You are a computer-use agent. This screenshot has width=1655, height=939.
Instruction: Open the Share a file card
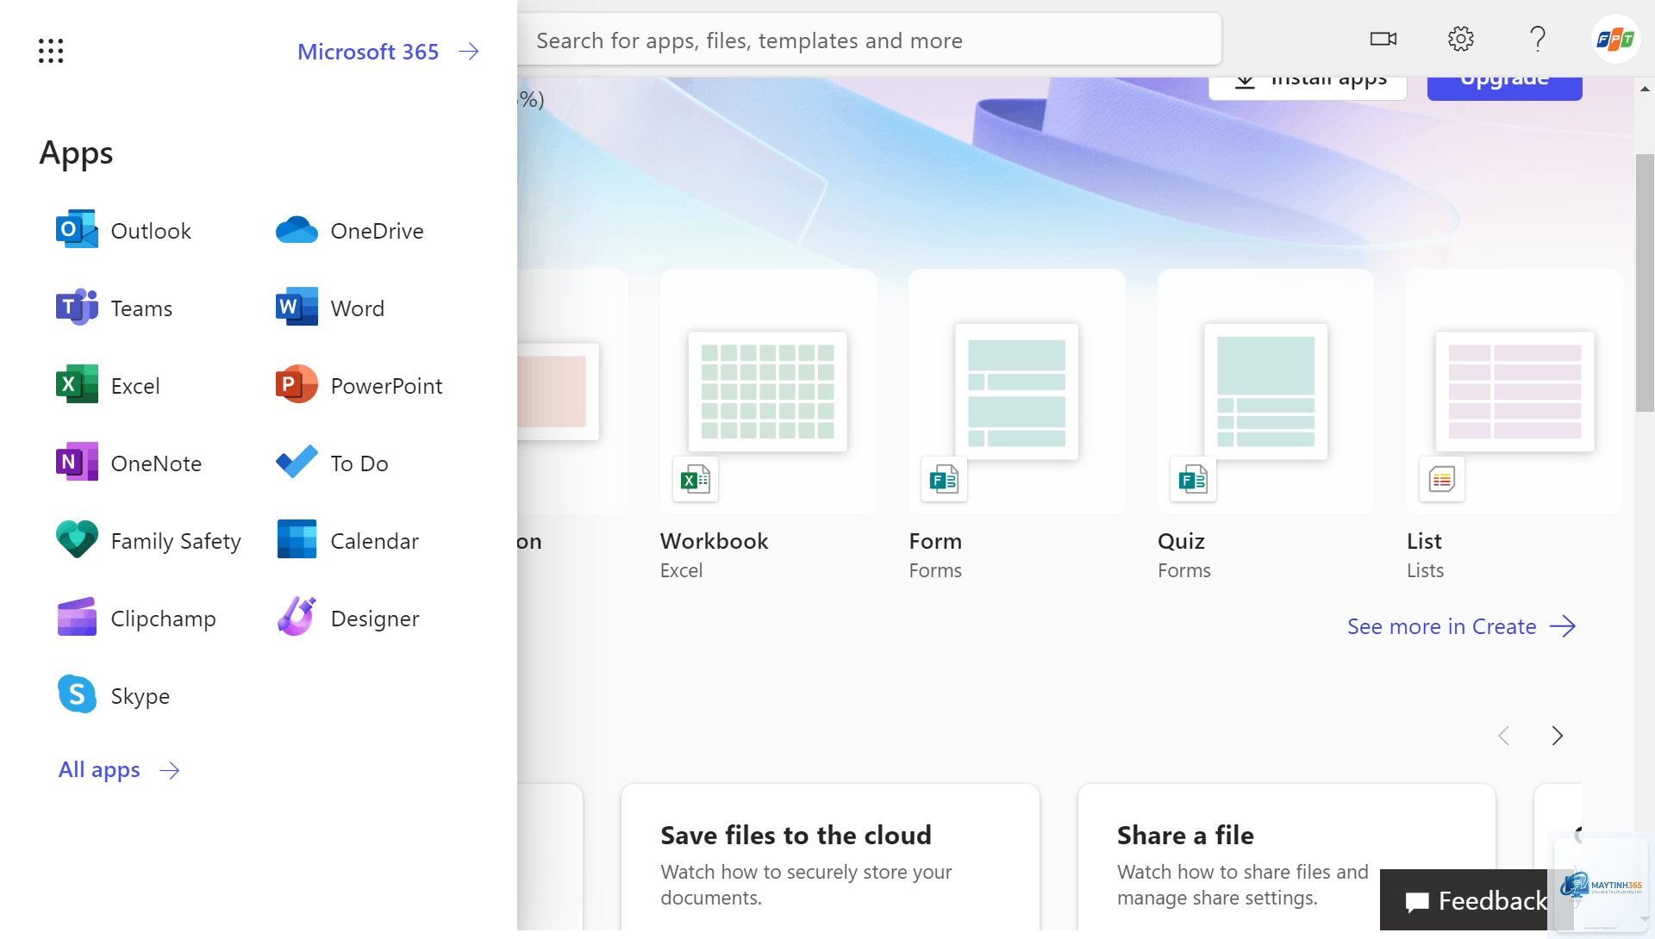[1286, 857]
